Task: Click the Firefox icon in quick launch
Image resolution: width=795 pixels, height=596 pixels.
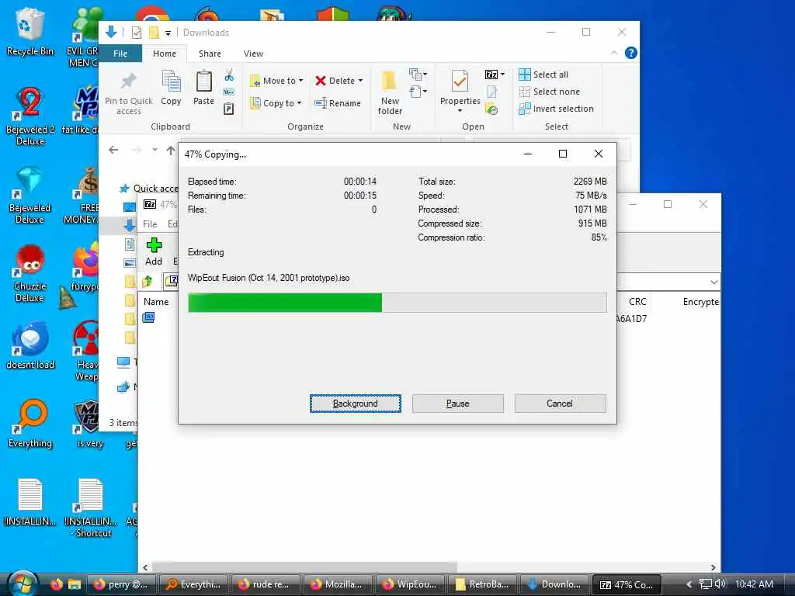Action: pyautogui.click(x=56, y=584)
